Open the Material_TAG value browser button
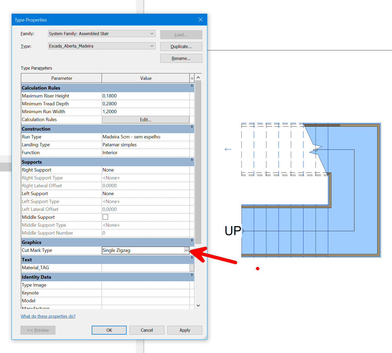Image resolution: width=392 pixels, height=353 pixels. click(x=192, y=268)
